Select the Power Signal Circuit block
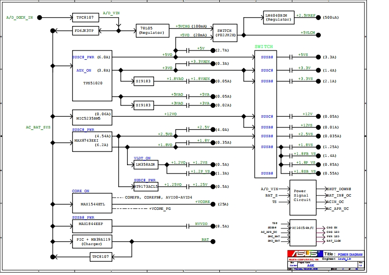Screen dimensions: 389x275 (x=302, y=196)
